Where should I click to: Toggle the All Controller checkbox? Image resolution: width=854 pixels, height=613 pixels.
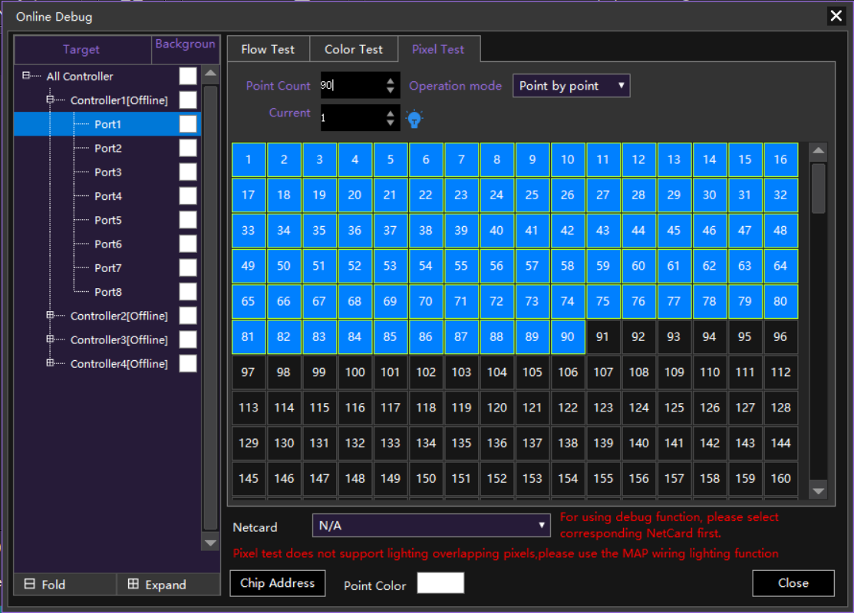(188, 76)
